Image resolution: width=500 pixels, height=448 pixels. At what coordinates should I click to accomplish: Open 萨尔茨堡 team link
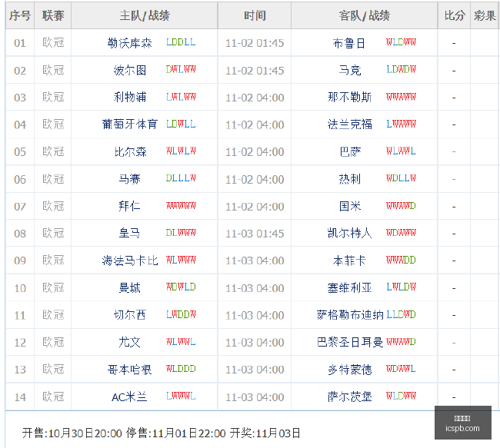pyautogui.click(x=349, y=397)
